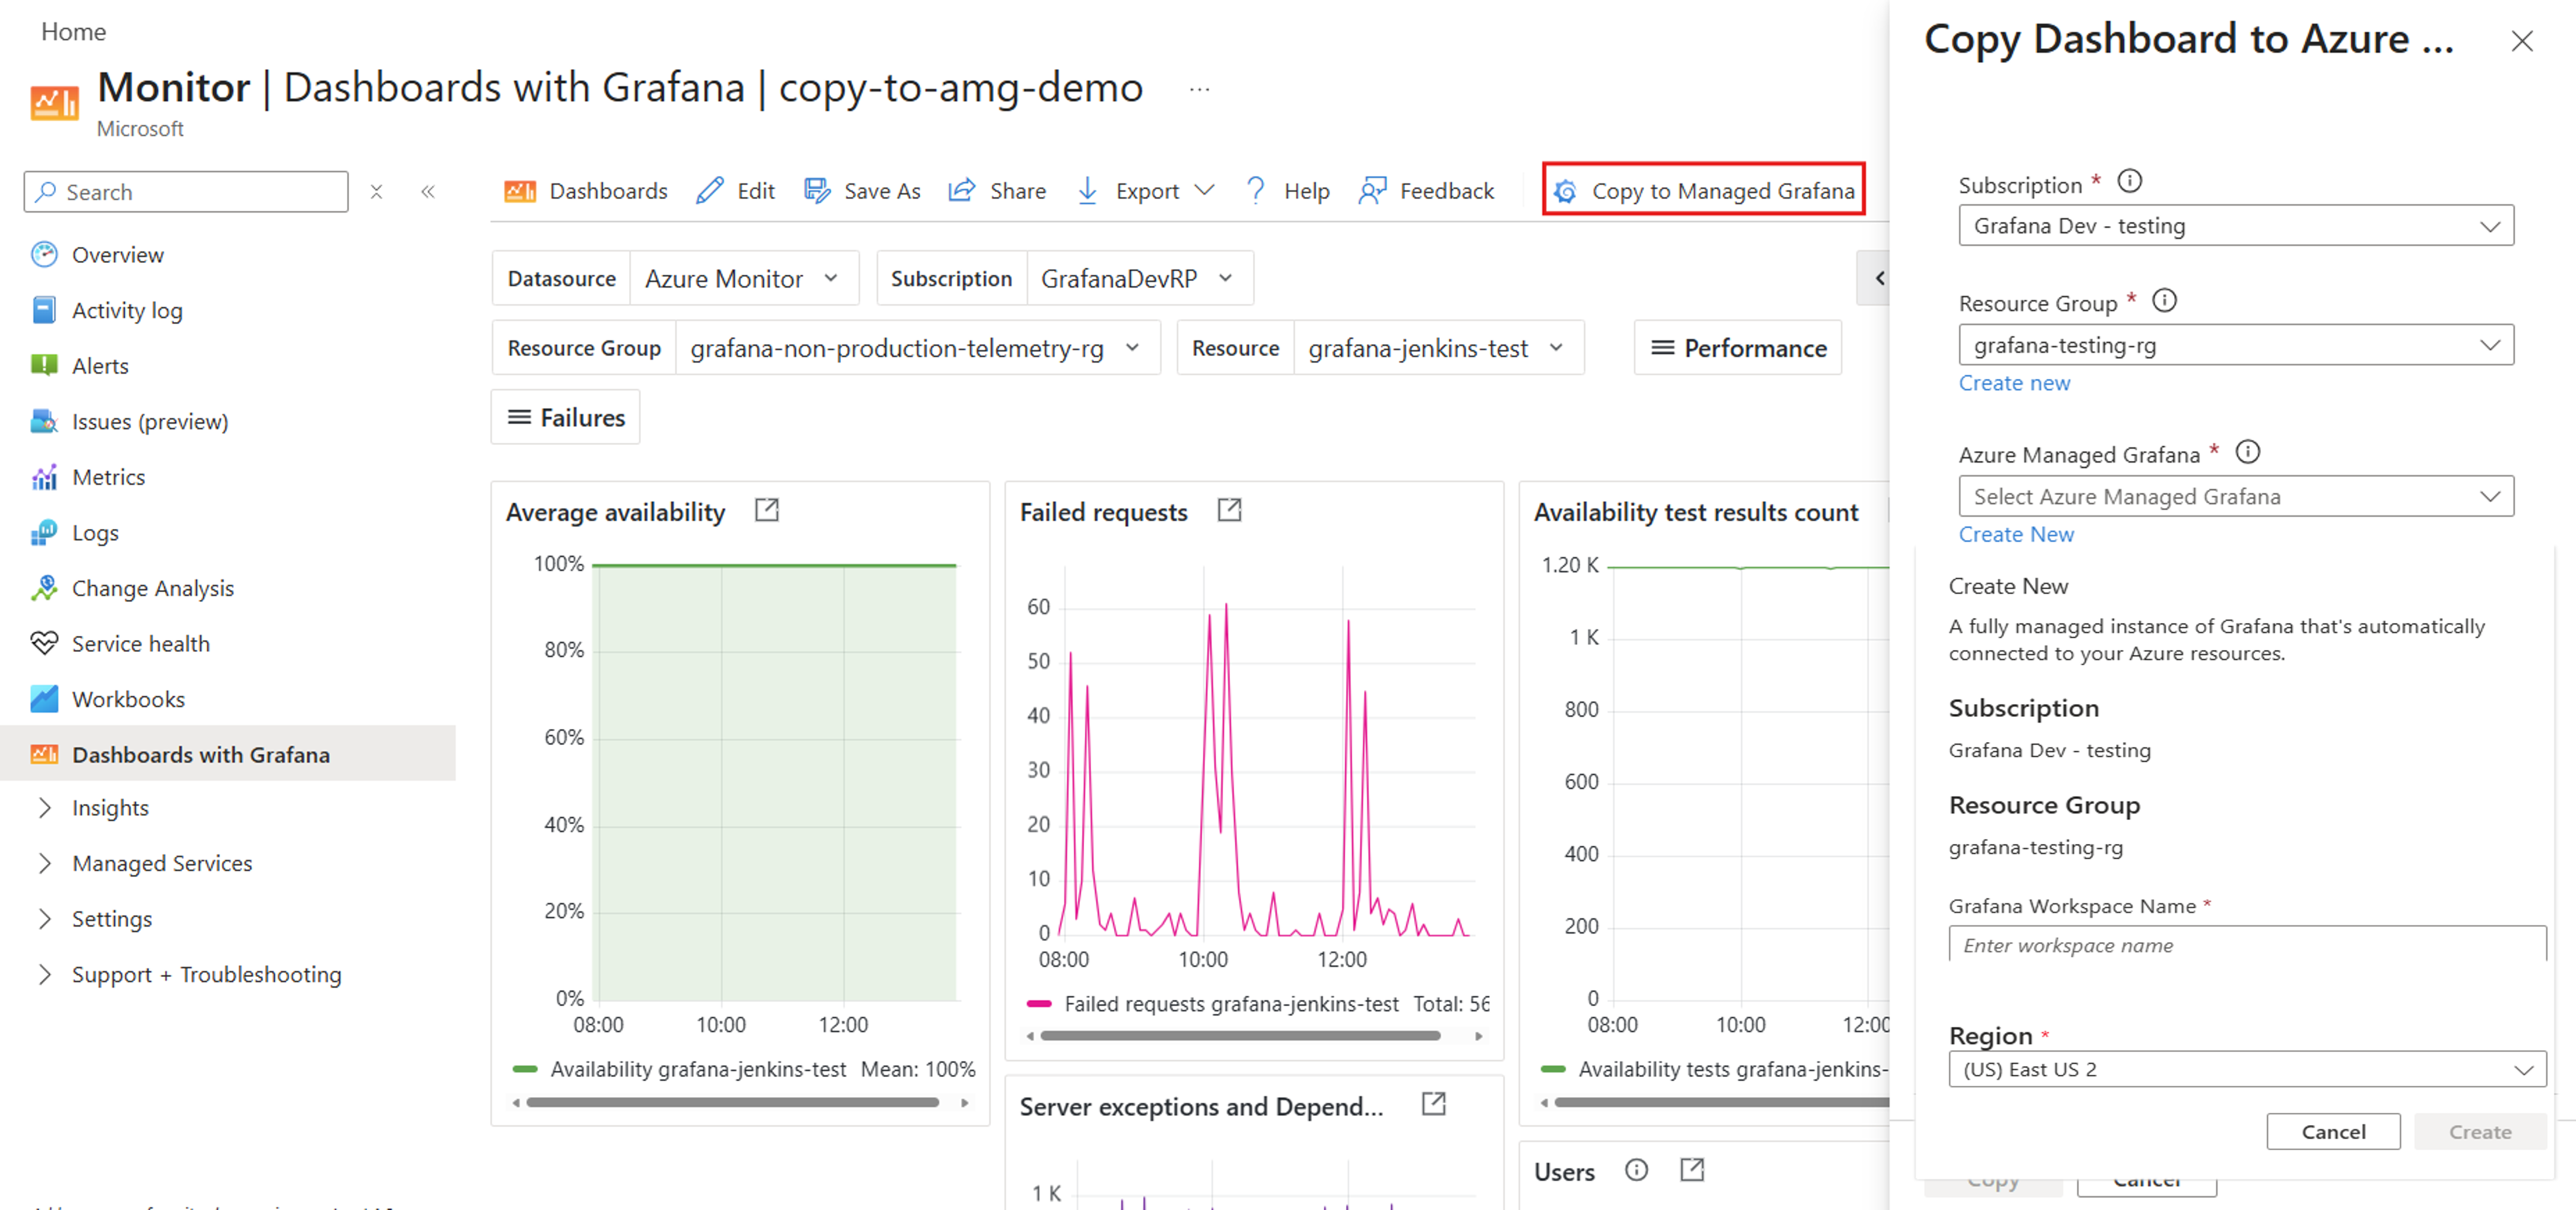
Task: Open grafana-non-production-telemetry-rg Resource Group dropdown
Action: coord(917,348)
